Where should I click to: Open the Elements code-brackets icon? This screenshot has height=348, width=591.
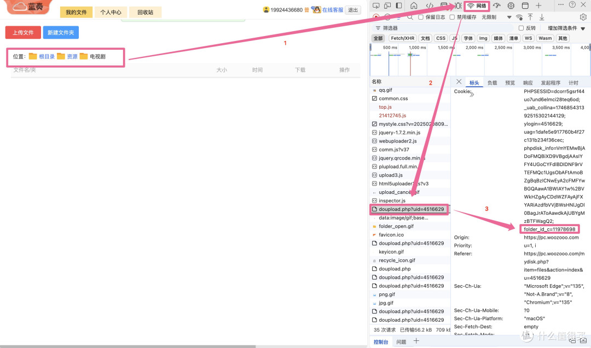point(430,5)
